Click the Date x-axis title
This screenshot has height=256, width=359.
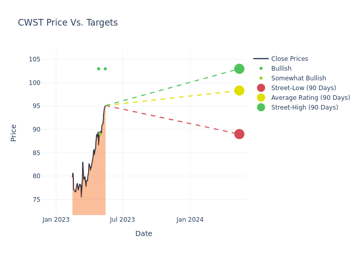tap(144, 233)
